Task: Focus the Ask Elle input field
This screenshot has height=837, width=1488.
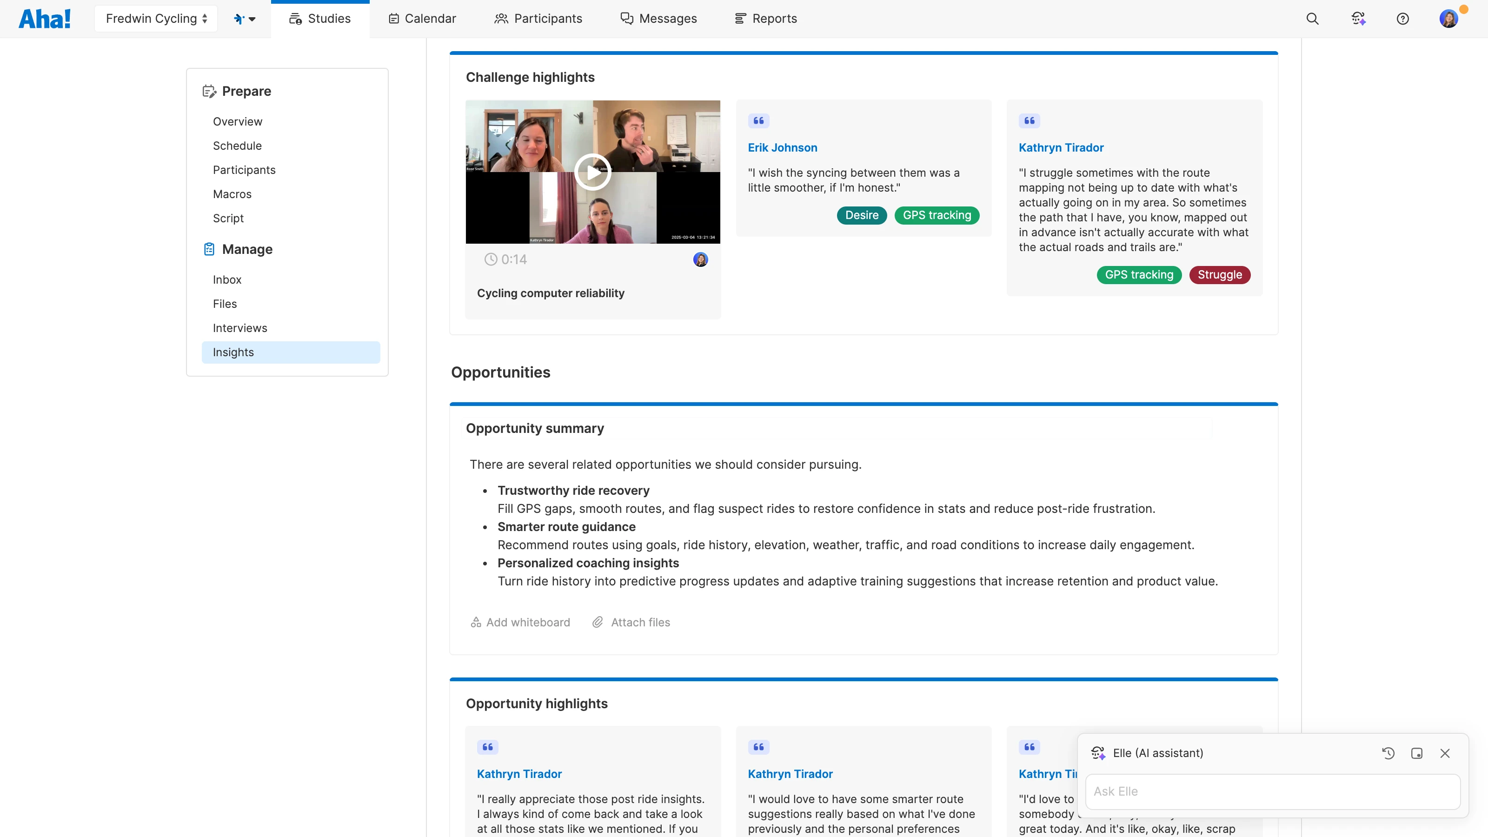Action: tap(1273, 791)
